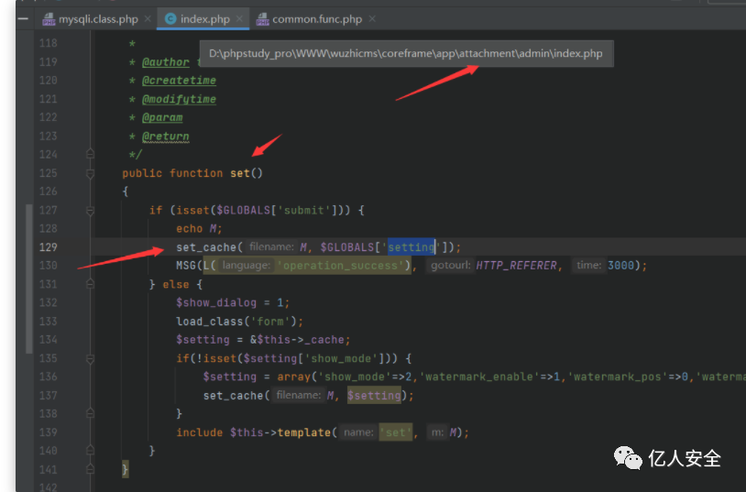746x492 pixels.
Task: Click the @param doc tag
Action: 162,117
